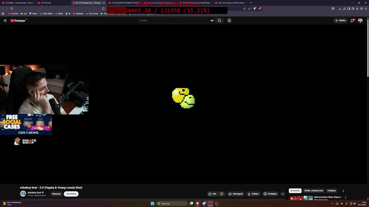The image size is (369, 207).
Task: Click the Utwórz create button
Action: point(340,20)
